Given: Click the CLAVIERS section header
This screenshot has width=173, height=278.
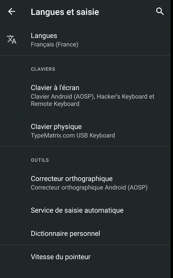Looking at the screenshot, I should (x=43, y=69).
